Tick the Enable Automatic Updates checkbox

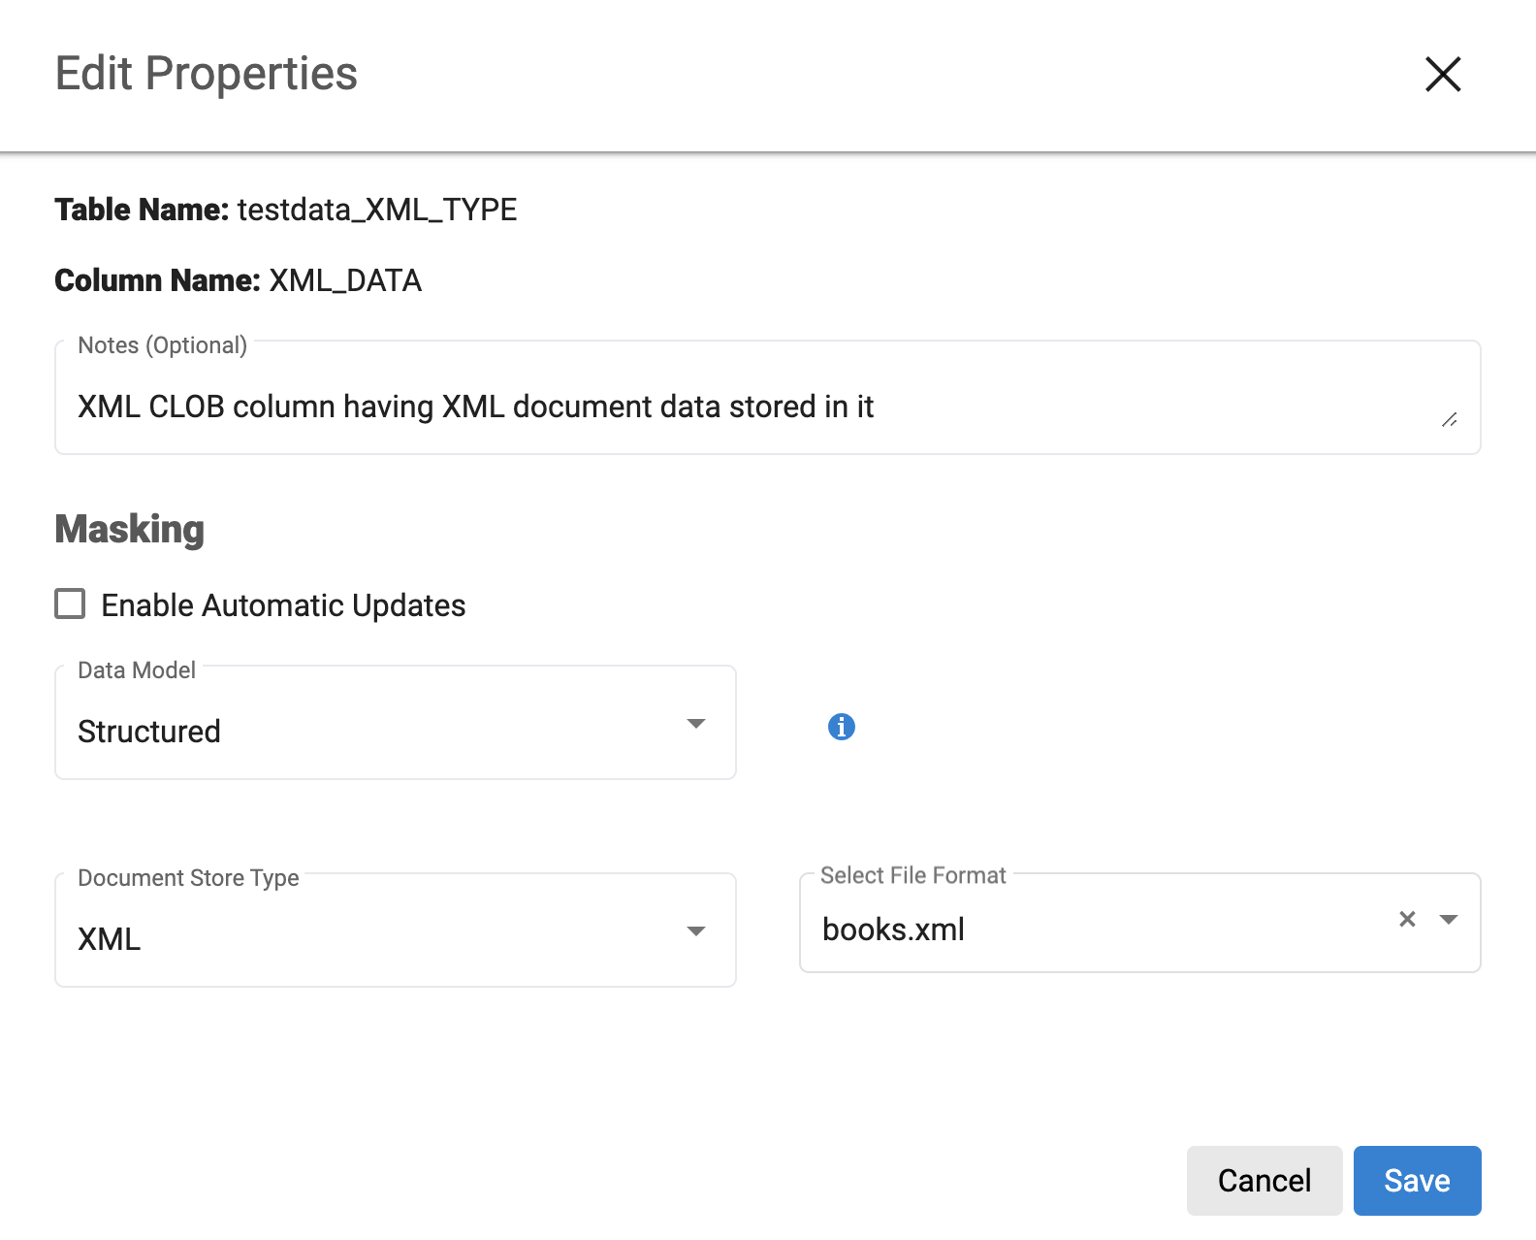(x=70, y=604)
